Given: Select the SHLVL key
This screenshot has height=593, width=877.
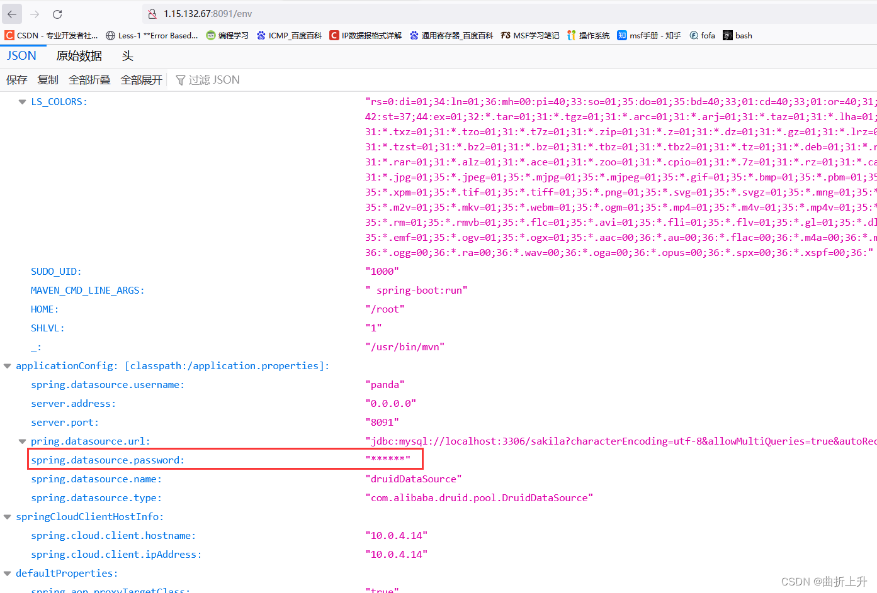Looking at the screenshot, I should [x=47, y=328].
